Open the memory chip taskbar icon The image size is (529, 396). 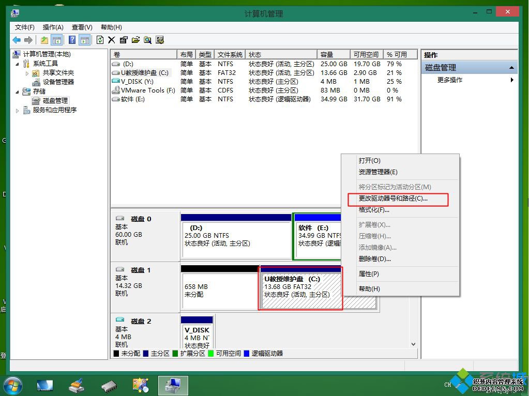[109, 386]
